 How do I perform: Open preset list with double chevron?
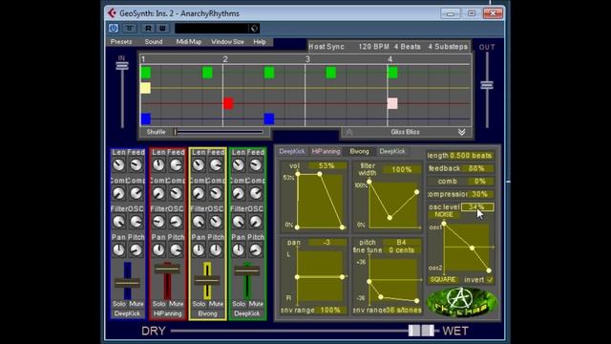[462, 132]
